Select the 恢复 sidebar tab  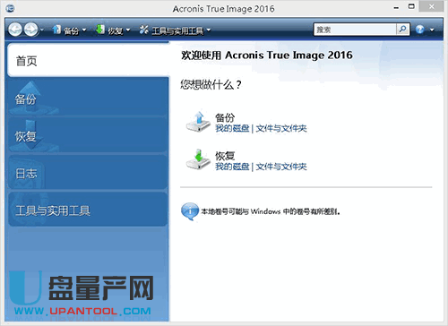[88, 135]
